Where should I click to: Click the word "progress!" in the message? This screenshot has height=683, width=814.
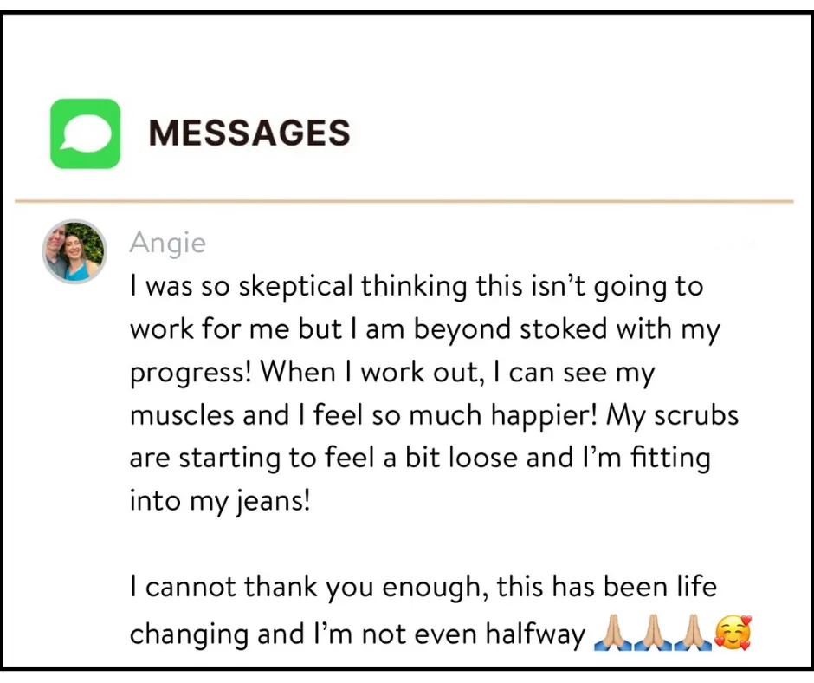coord(191,374)
